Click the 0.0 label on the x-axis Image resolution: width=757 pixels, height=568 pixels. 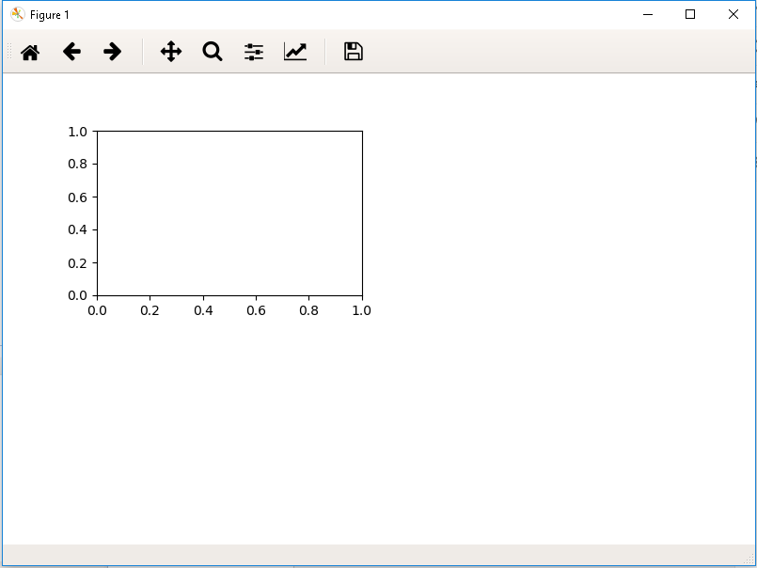click(x=98, y=310)
